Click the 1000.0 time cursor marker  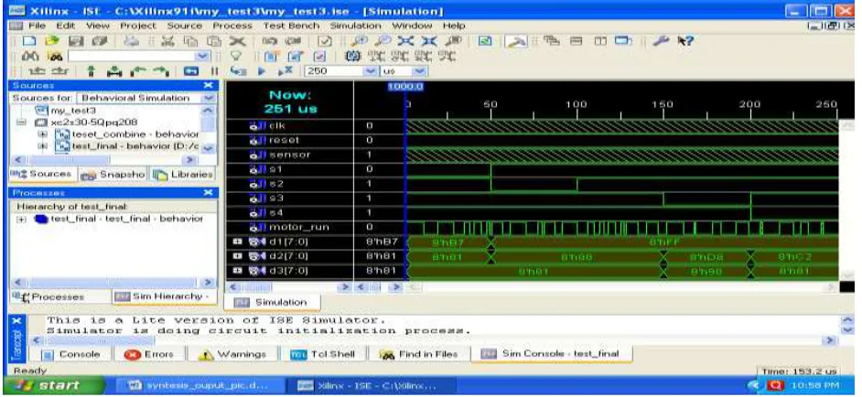[x=405, y=87]
